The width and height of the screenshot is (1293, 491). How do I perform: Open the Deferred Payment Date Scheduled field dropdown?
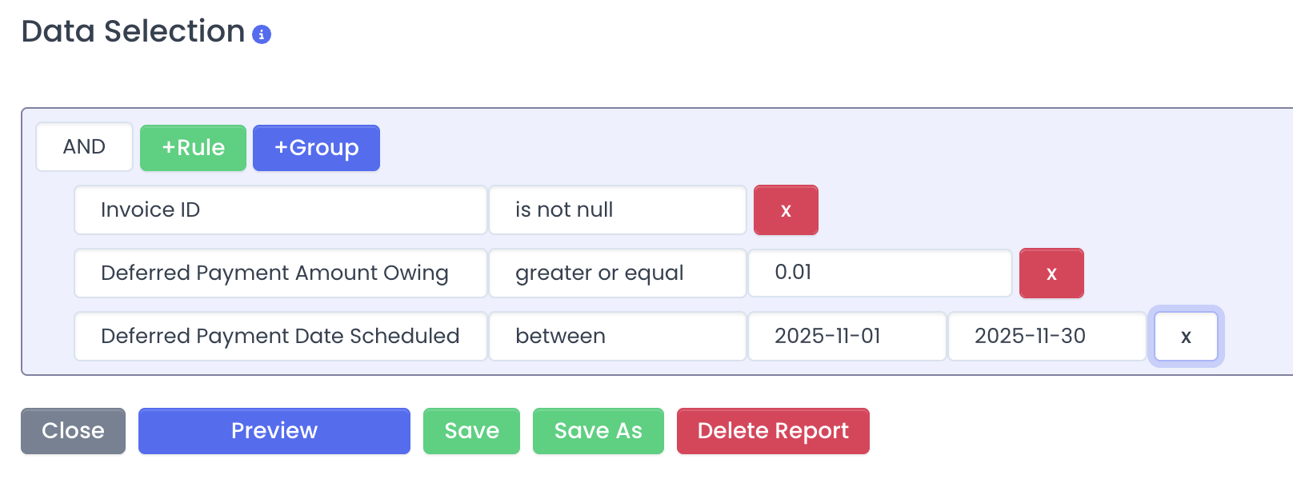pyautogui.click(x=280, y=337)
